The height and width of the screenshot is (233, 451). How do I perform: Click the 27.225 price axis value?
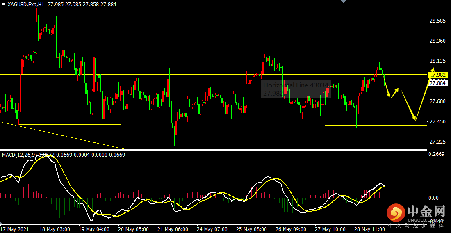(x=437, y=142)
